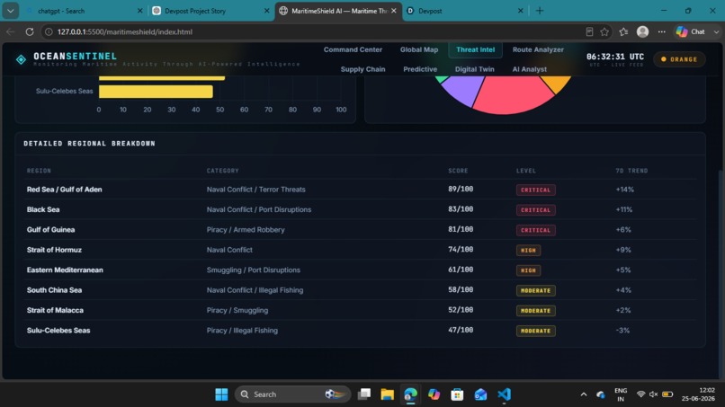Select the Gulf of Guinea region name
The height and width of the screenshot is (407, 725).
coord(50,230)
